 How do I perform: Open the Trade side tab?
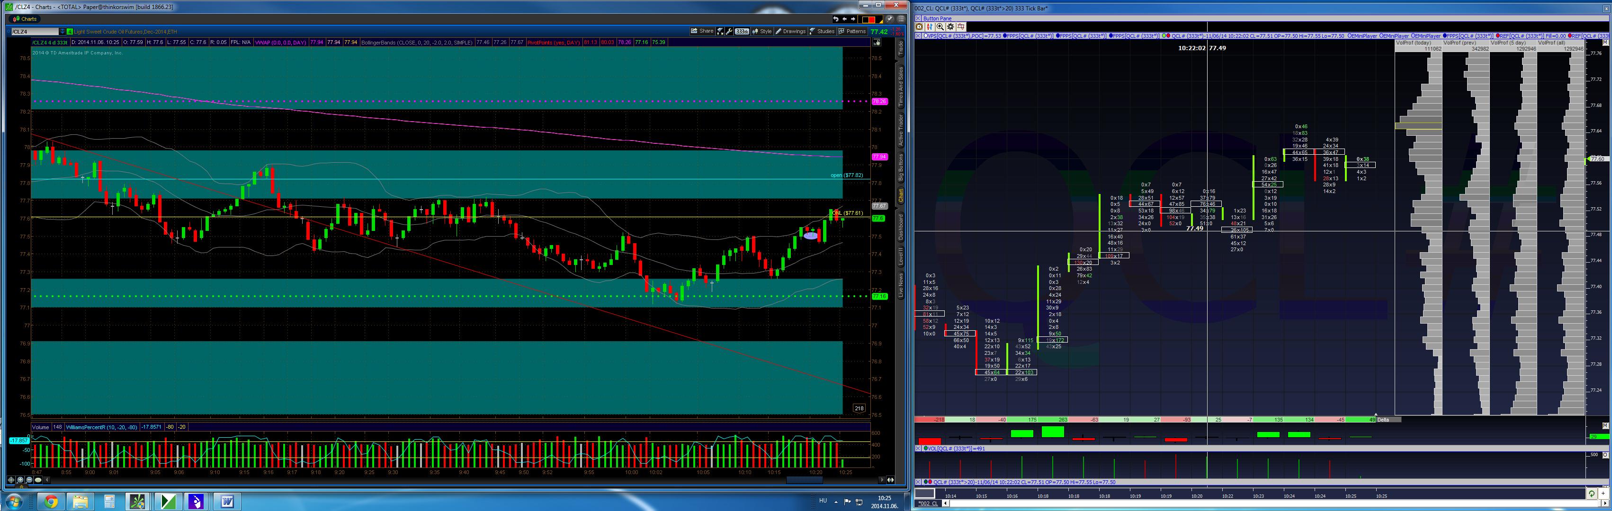[x=901, y=47]
